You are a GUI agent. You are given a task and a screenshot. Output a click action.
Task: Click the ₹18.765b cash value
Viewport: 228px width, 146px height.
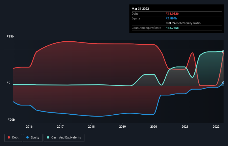click(x=172, y=28)
